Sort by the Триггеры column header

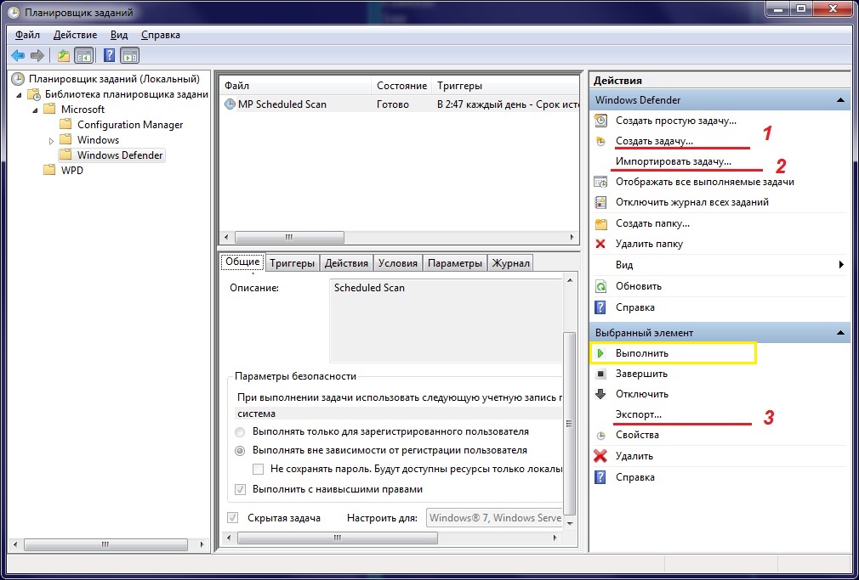pyautogui.click(x=505, y=86)
